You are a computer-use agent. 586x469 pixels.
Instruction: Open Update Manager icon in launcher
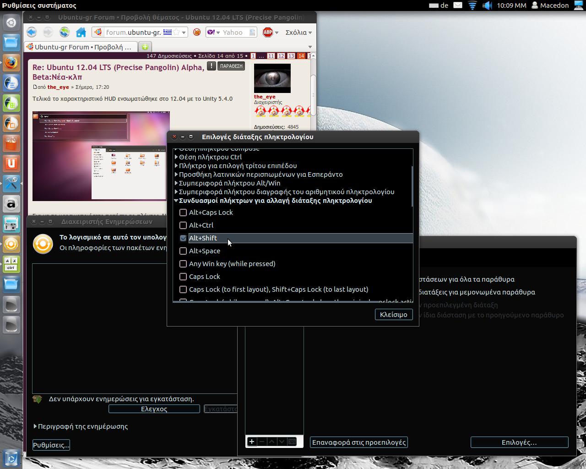point(11,244)
